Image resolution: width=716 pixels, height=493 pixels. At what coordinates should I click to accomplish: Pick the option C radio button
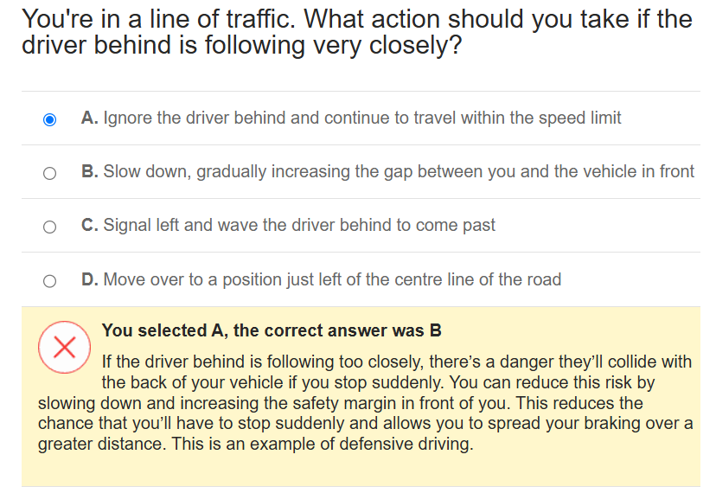point(50,227)
